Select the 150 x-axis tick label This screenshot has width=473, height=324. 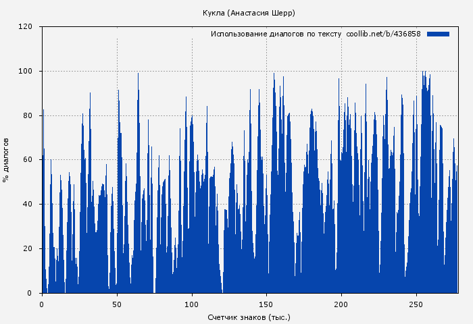pyautogui.click(x=267, y=303)
